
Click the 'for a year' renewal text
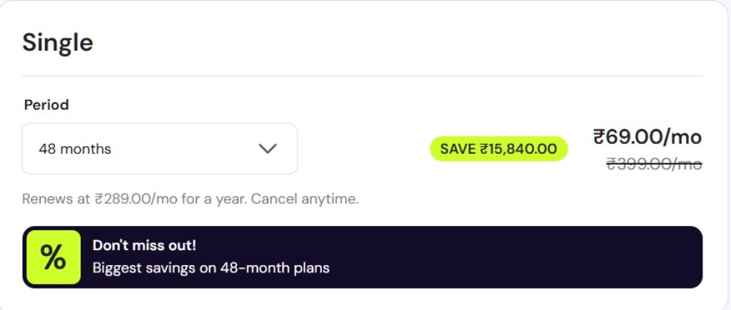pos(220,199)
